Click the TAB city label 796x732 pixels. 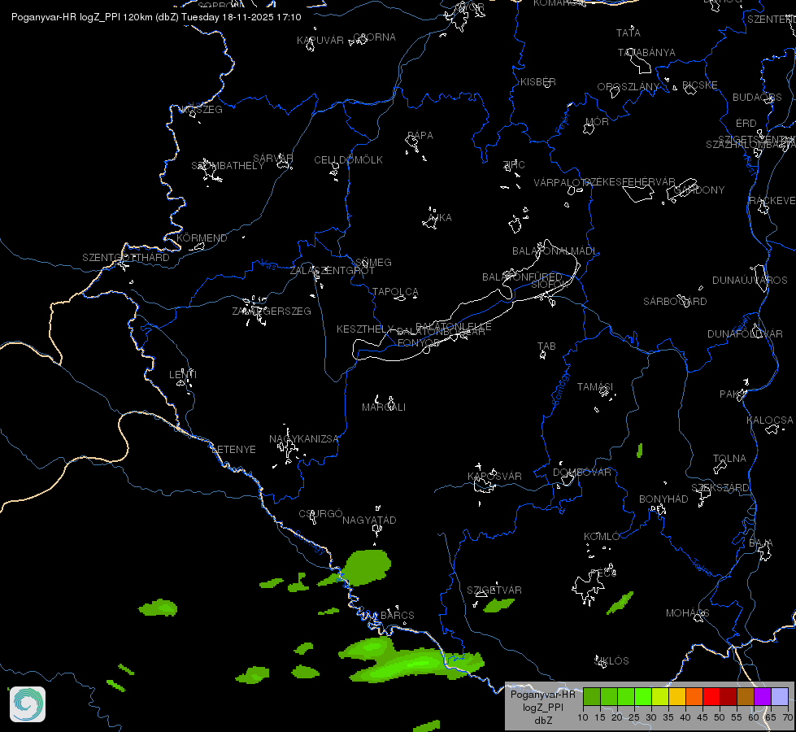click(x=546, y=346)
